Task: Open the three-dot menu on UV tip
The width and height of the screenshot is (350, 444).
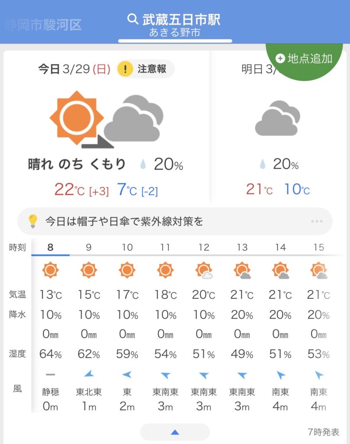Action: 317,222
